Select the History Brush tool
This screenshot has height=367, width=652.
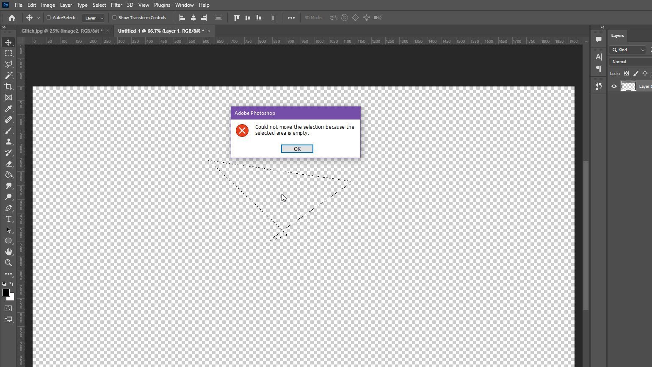(x=8, y=153)
